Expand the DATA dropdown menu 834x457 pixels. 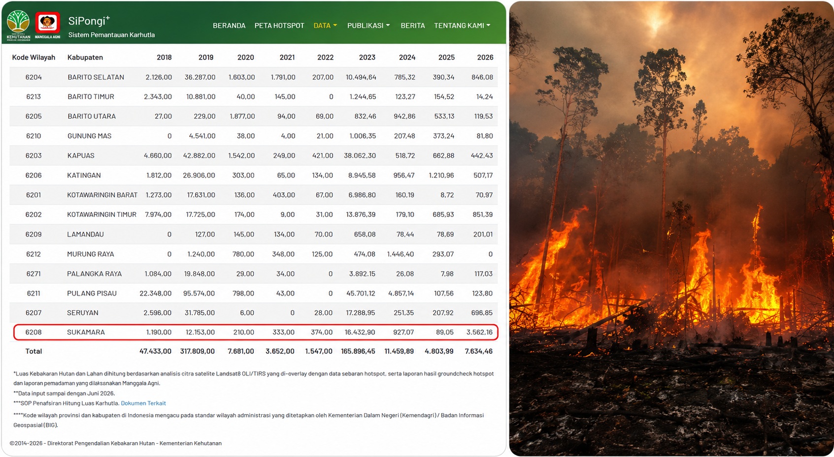(x=325, y=26)
